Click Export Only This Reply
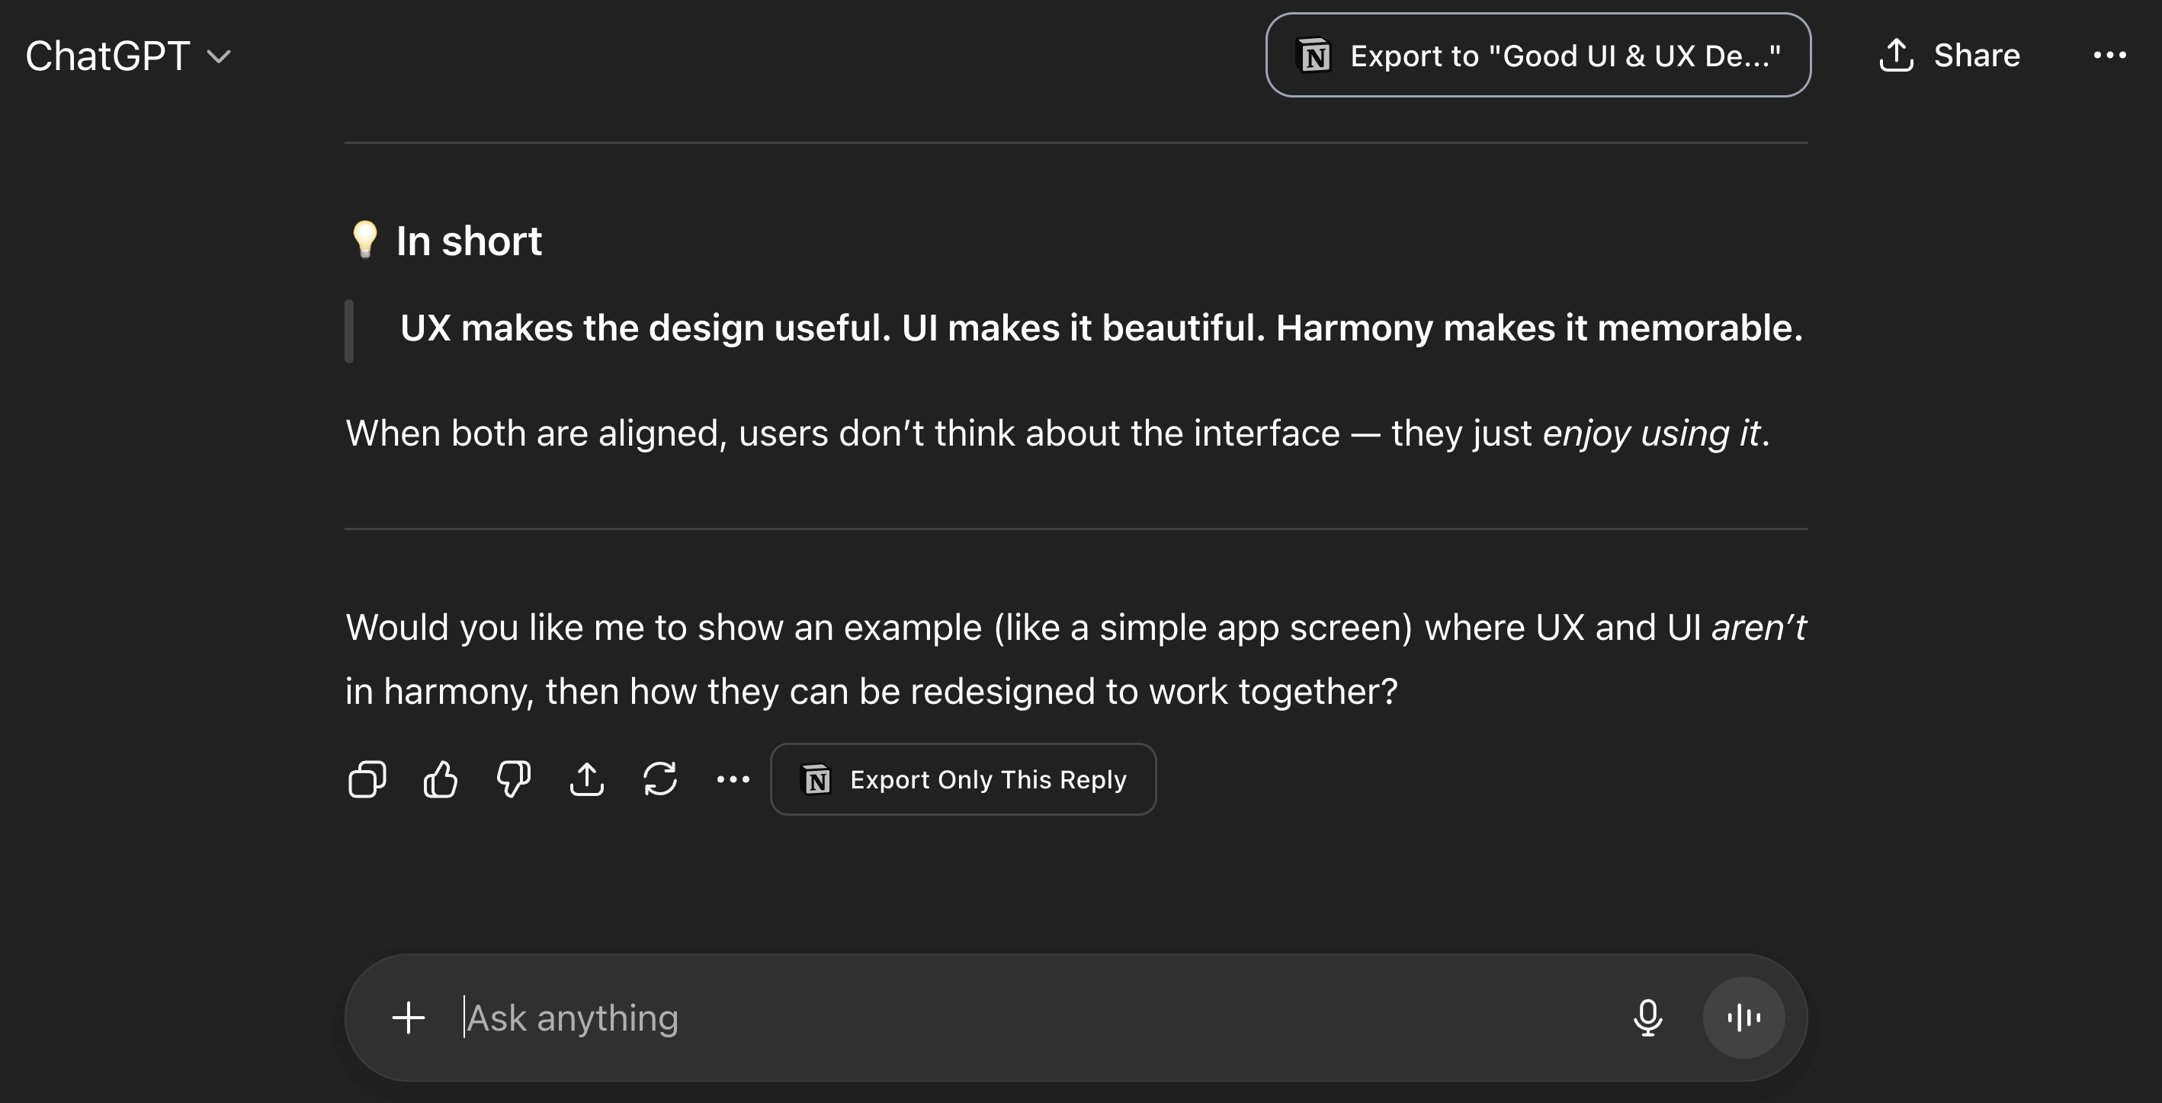This screenshot has height=1103, width=2162. pos(962,779)
